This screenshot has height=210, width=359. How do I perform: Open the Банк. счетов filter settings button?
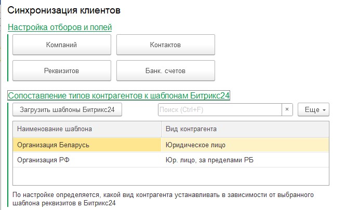166,71
